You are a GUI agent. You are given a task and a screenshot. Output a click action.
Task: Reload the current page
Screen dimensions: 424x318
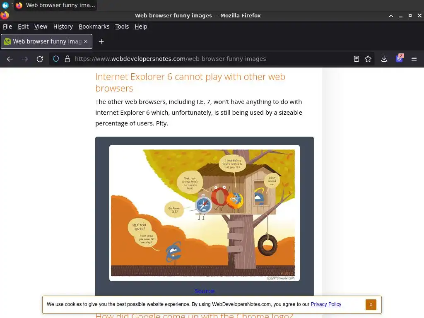(x=40, y=59)
